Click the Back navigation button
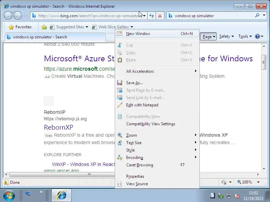 [x=8, y=15]
